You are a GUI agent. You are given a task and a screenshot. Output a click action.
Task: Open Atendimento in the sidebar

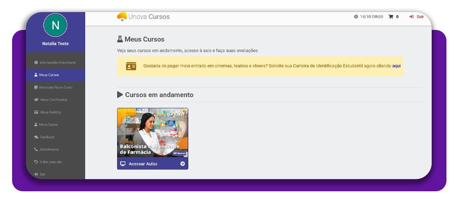[x=55, y=149]
